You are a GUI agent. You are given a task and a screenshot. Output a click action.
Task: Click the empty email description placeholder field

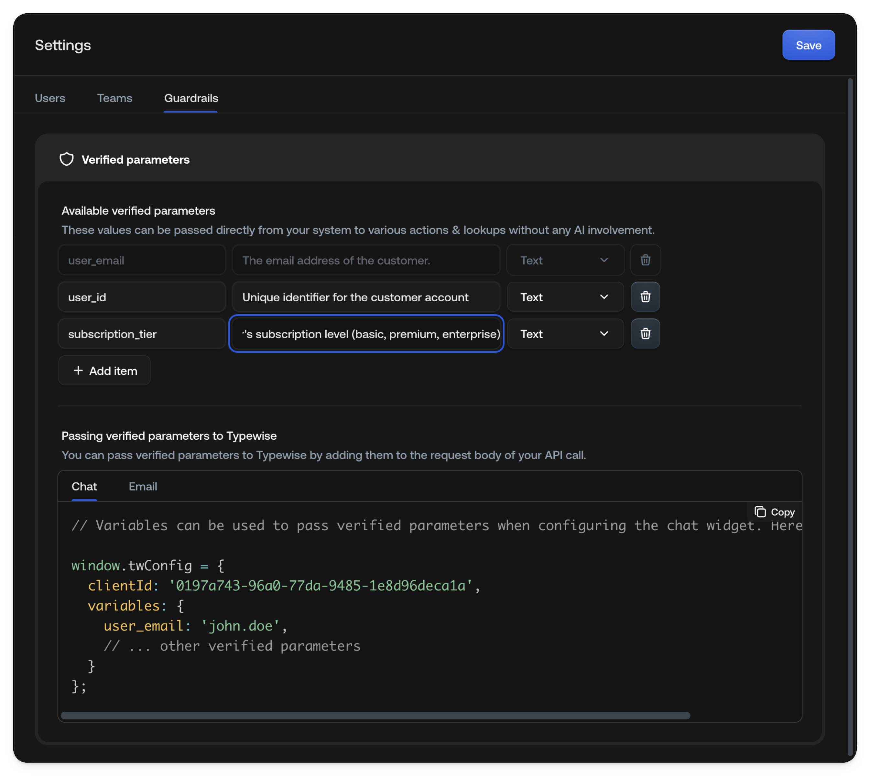coord(366,260)
